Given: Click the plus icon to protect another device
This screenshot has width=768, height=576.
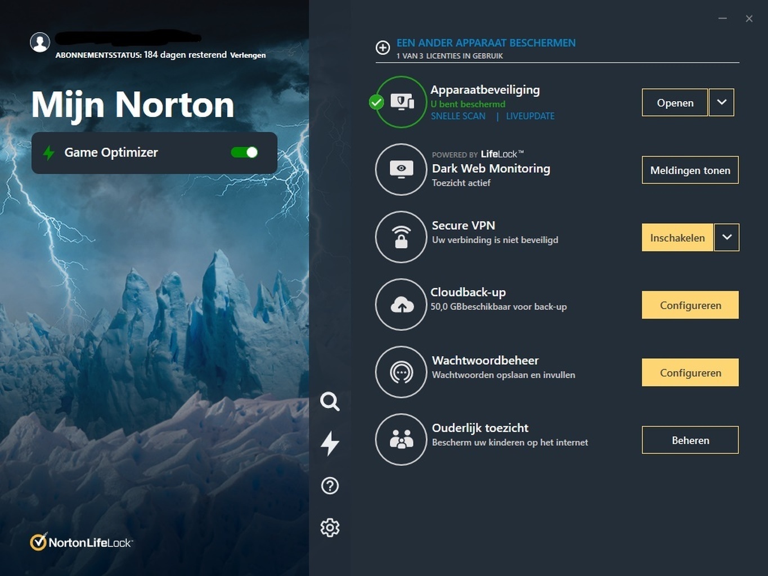Looking at the screenshot, I should 383,48.
